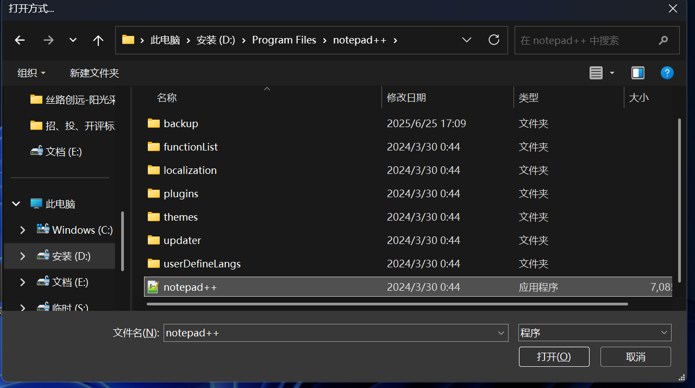Viewport: 695px width, 388px height.
Task: Select 安装 (D:) in the address breadcrumb
Action: (x=216, y=40)
